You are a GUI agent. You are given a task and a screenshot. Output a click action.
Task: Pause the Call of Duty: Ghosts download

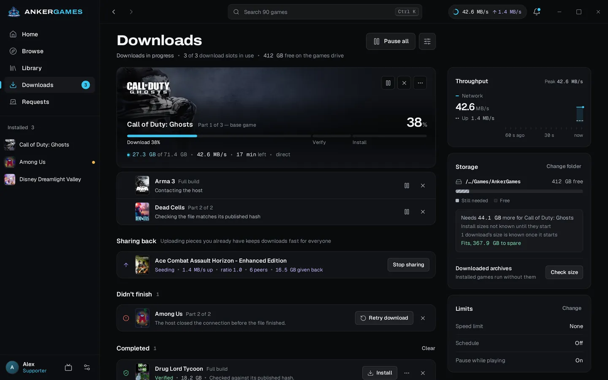point(388,83)
